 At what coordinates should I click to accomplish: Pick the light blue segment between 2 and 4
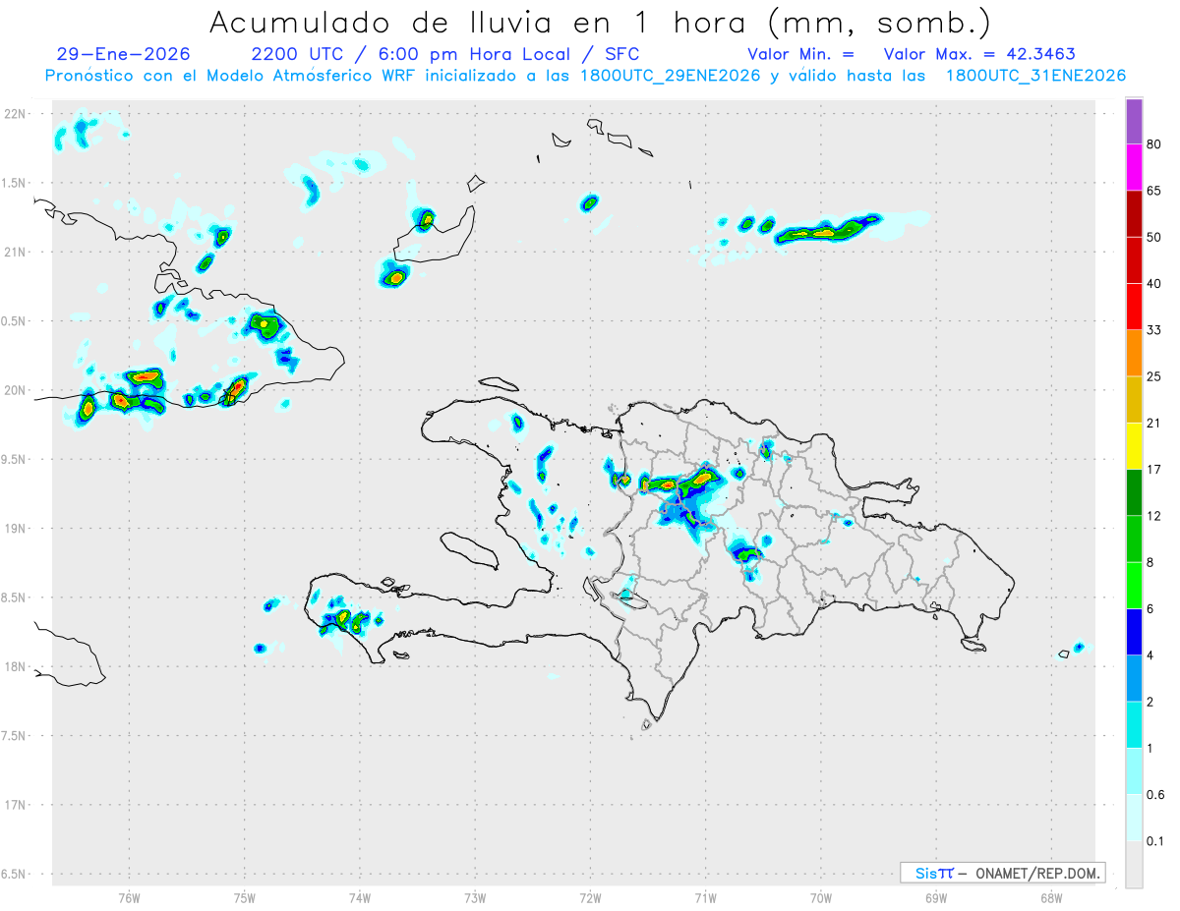[x=1134, y=677]
